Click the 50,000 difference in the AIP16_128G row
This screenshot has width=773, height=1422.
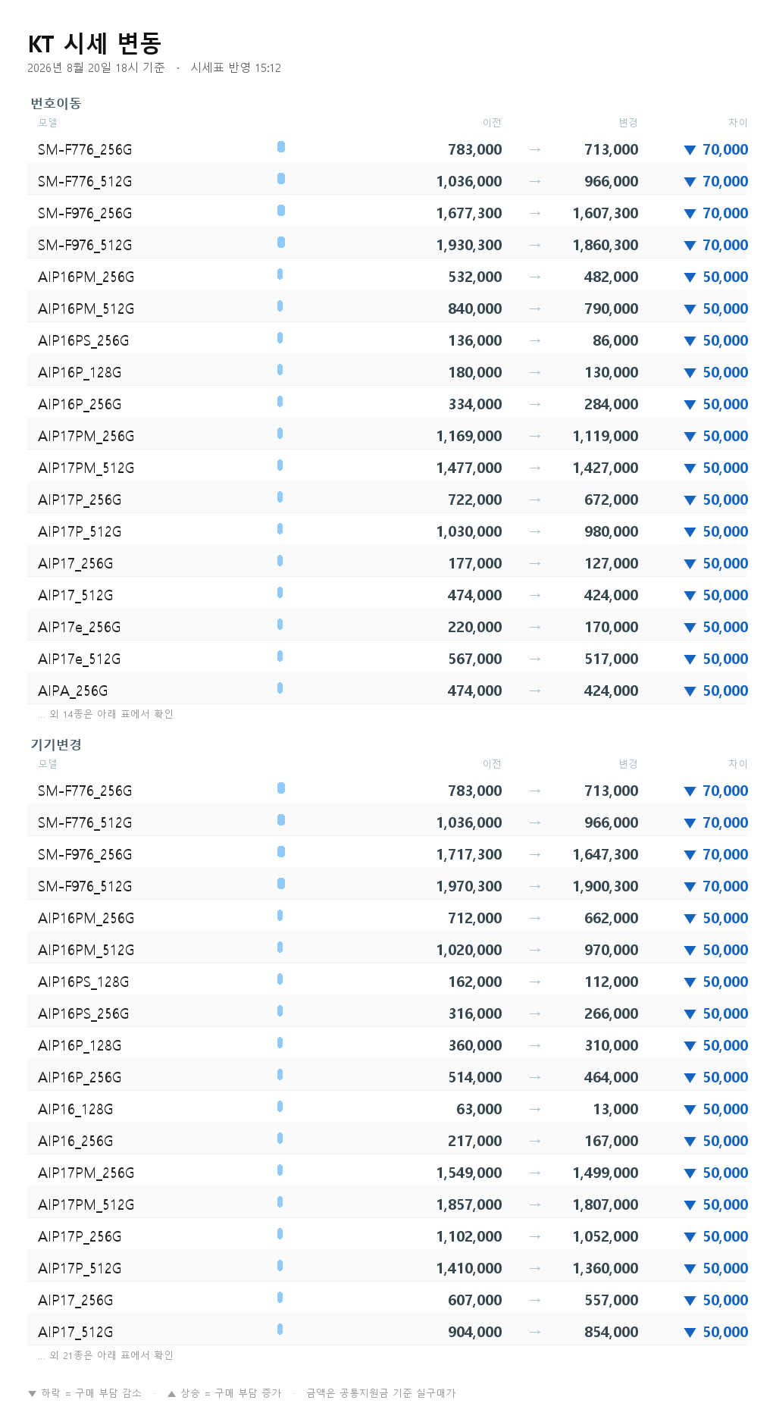coord(725,1110)
